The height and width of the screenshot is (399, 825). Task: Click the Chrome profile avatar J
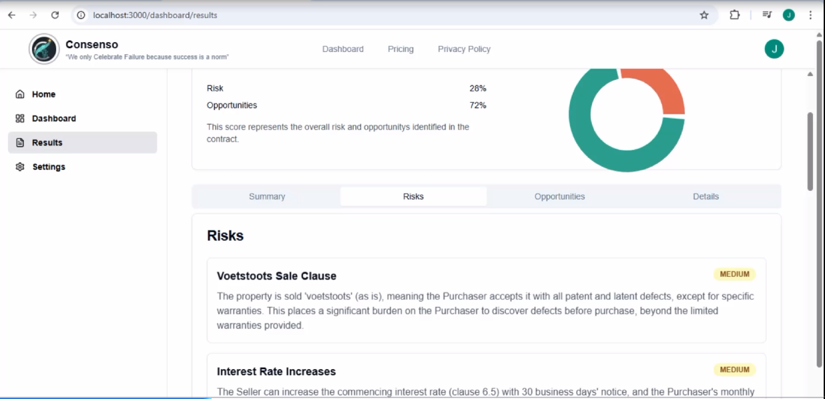(x=789, y=15)
